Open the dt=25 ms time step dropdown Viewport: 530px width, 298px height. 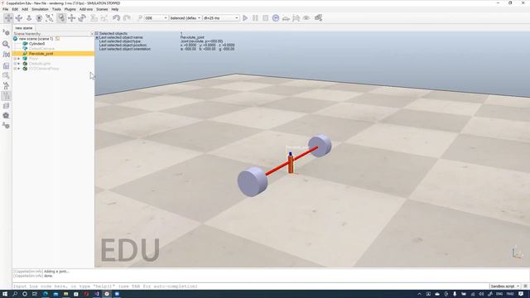tap(221, 18)
